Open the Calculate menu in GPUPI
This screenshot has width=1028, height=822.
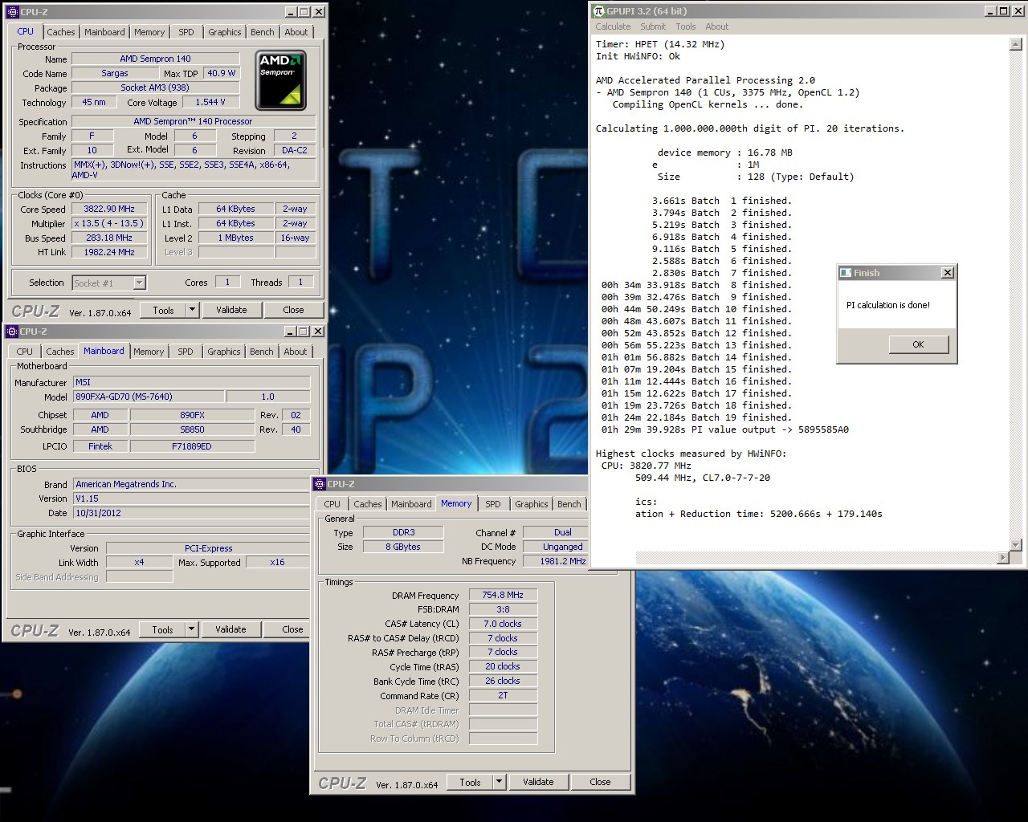613,26
